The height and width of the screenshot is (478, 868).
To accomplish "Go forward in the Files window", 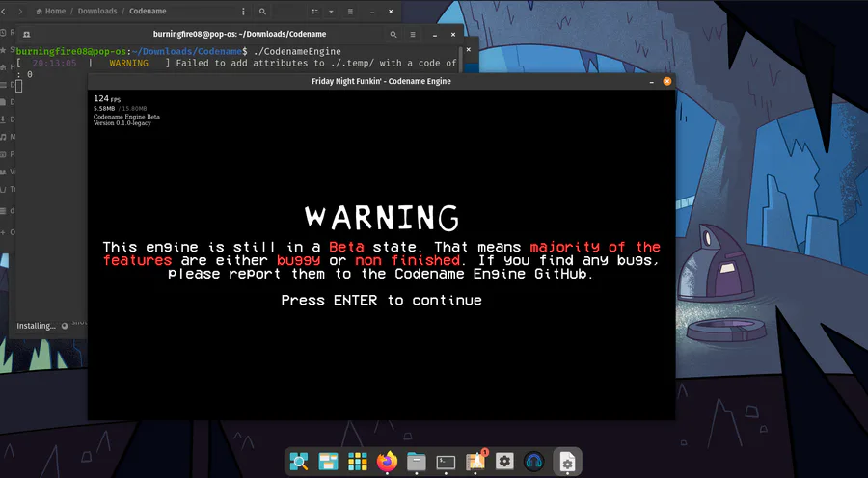I will point(20,11).
